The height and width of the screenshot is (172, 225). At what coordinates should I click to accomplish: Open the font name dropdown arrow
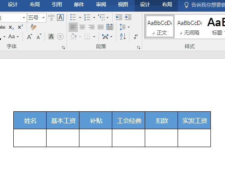point(24,17)
